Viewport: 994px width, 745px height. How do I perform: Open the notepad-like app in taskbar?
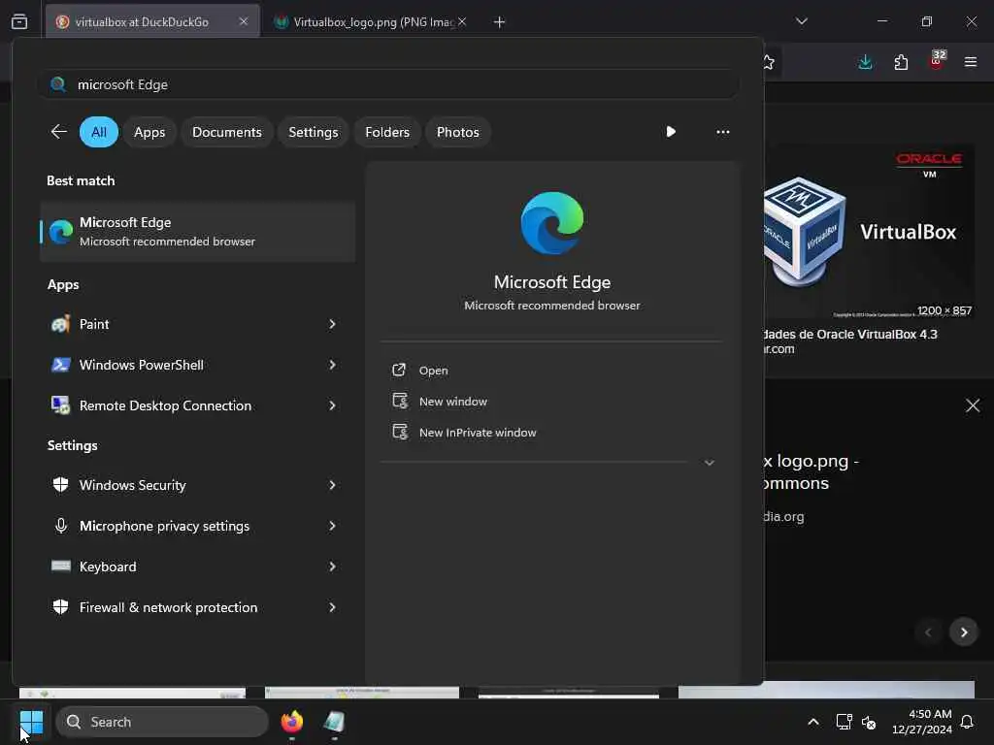(334, 722)
